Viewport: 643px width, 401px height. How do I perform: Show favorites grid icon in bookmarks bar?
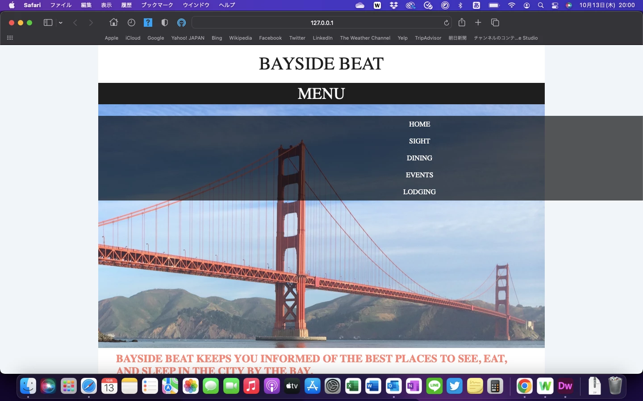coord(10,38)
